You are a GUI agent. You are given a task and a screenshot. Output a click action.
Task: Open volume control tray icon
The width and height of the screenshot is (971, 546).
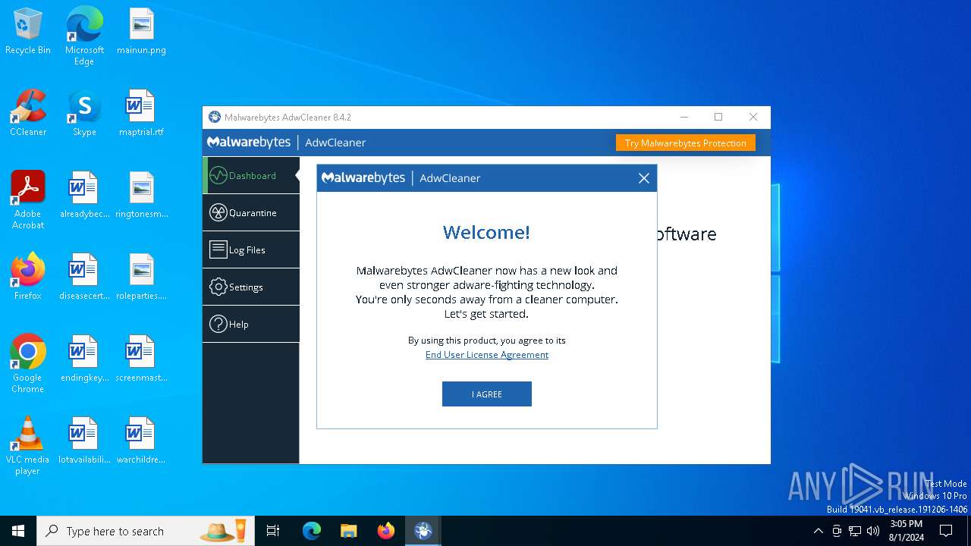pos(873,531)
